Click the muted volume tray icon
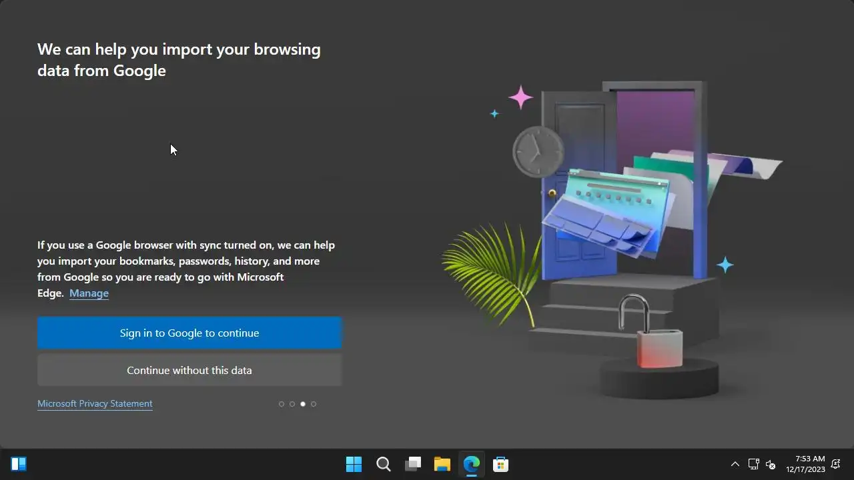The width and height of the screenshot is (854, 480). coord(771,464)
